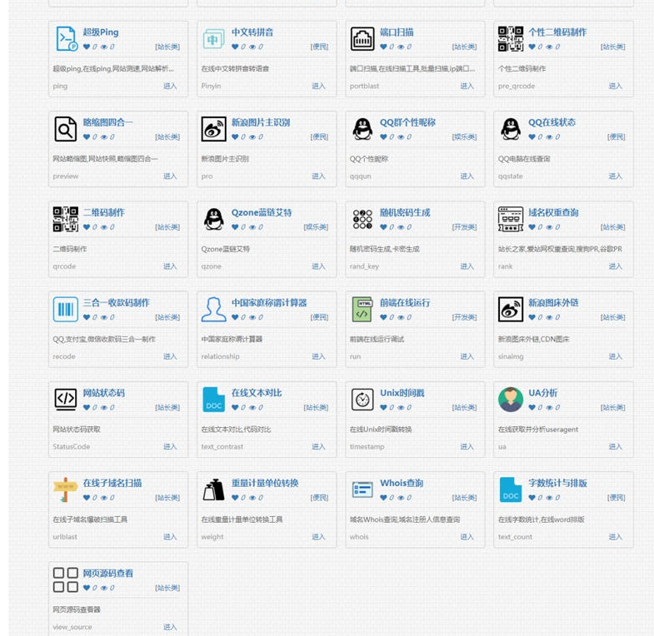Click the 中国家庭称谓计算器 person icon
Screen dimensions: 654x636
213,309
